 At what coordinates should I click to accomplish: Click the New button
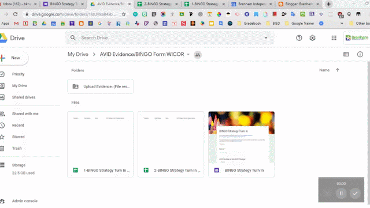point(14,58)
